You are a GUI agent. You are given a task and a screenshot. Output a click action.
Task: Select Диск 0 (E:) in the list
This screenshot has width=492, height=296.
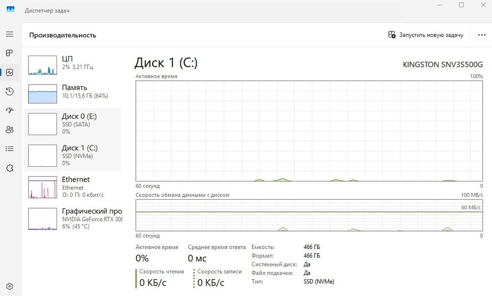pos(74,123)
